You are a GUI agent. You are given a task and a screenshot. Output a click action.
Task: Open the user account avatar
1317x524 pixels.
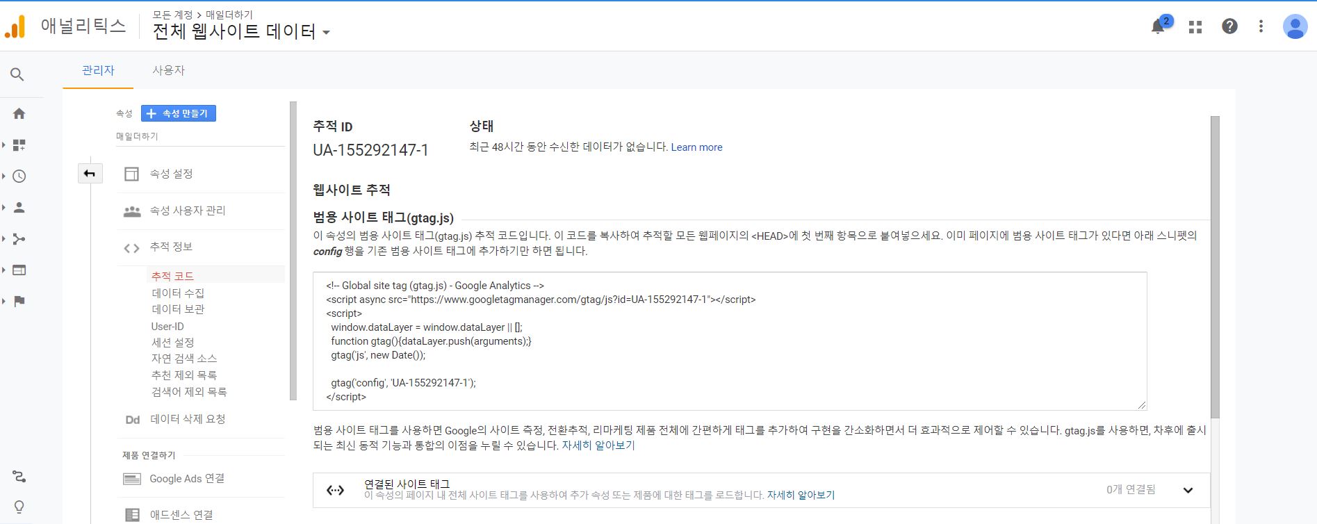click(1295, 26)
